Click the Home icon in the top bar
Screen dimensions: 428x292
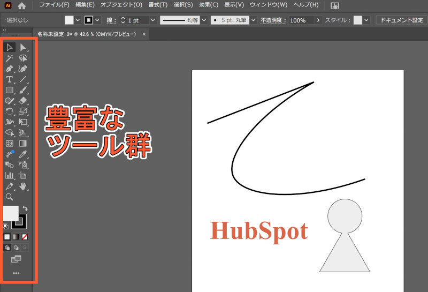tap(21, 5)
